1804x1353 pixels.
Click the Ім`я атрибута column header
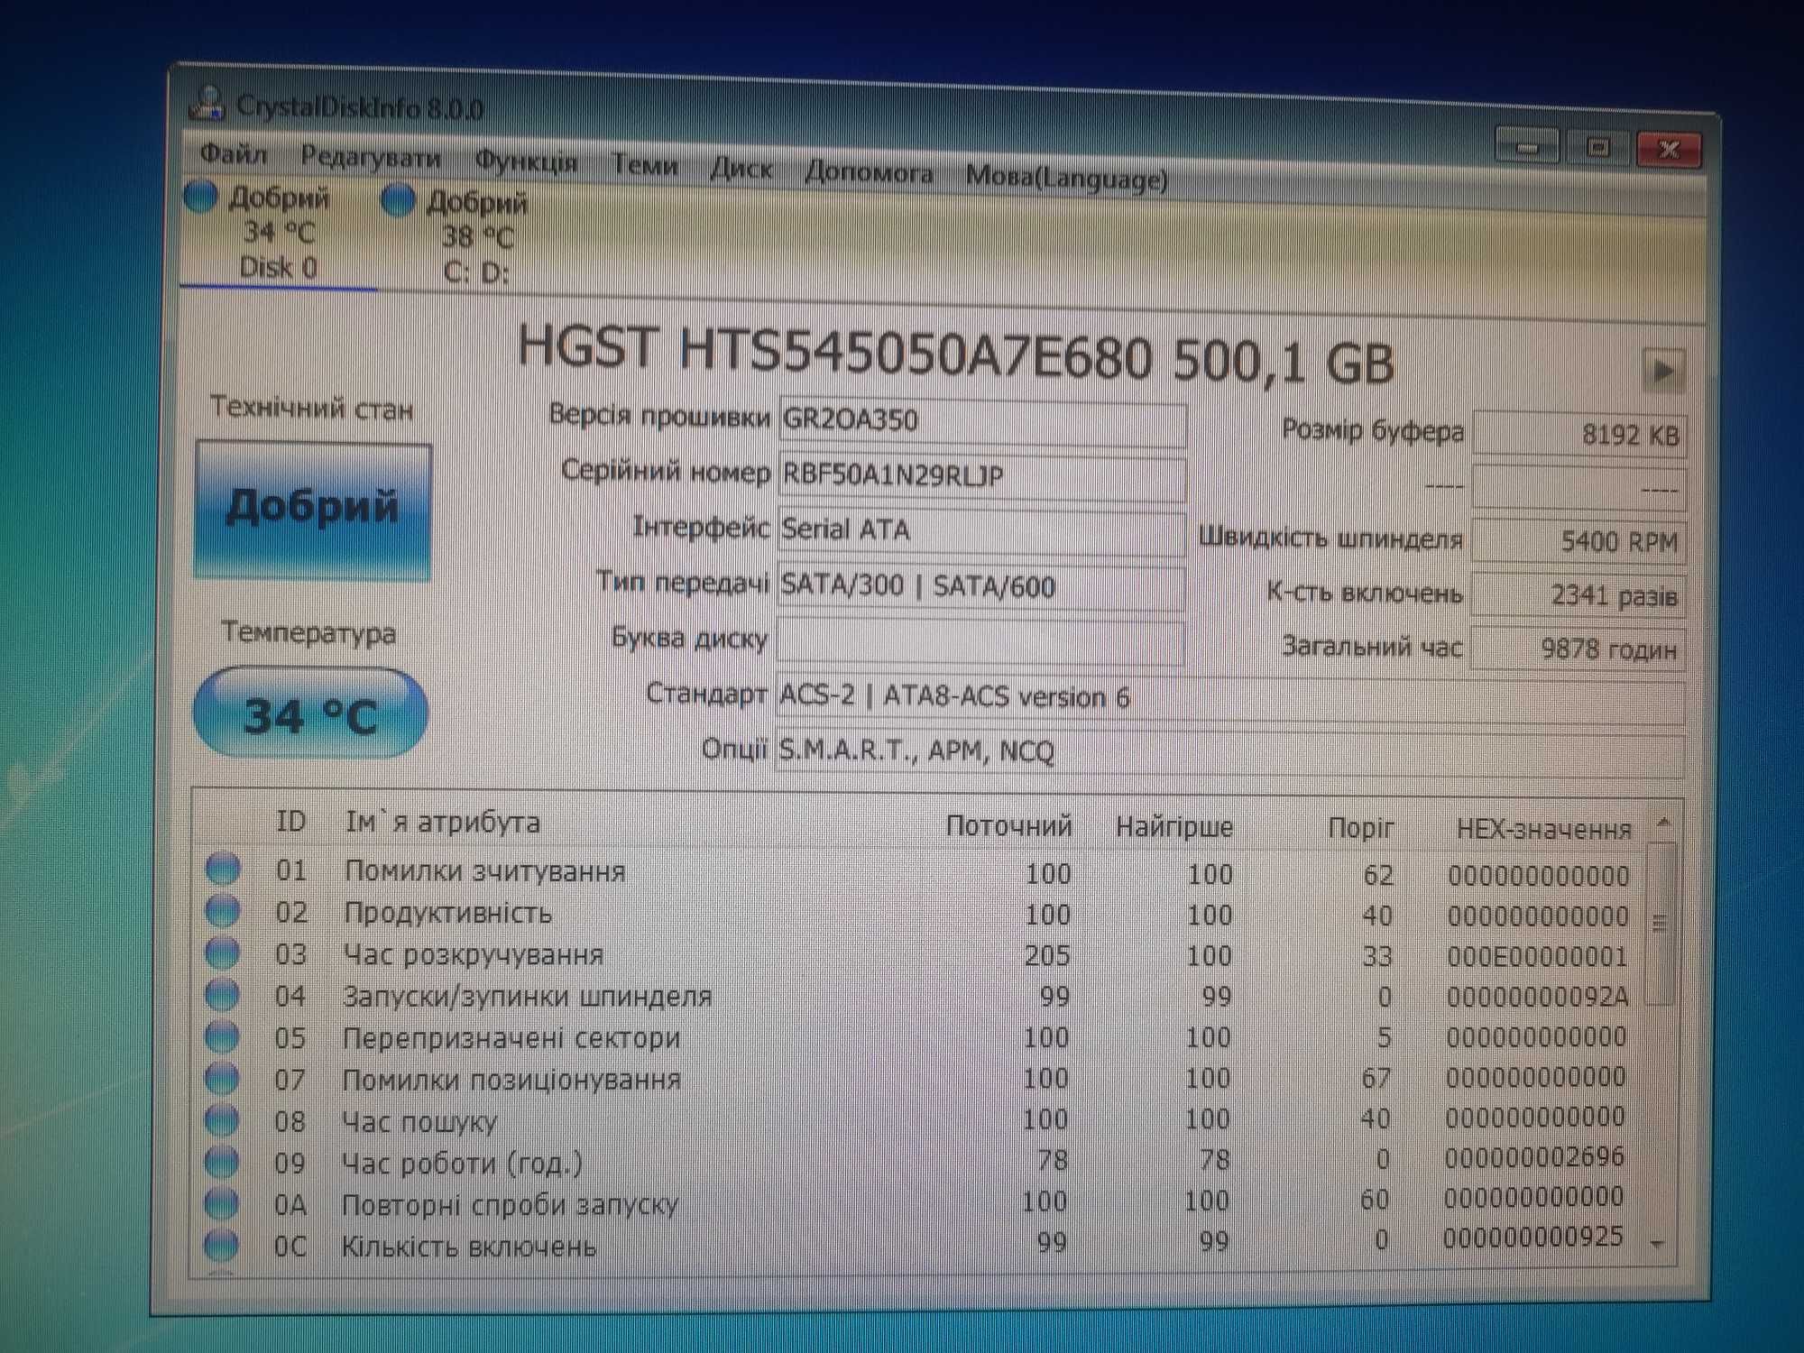point(442,822)
